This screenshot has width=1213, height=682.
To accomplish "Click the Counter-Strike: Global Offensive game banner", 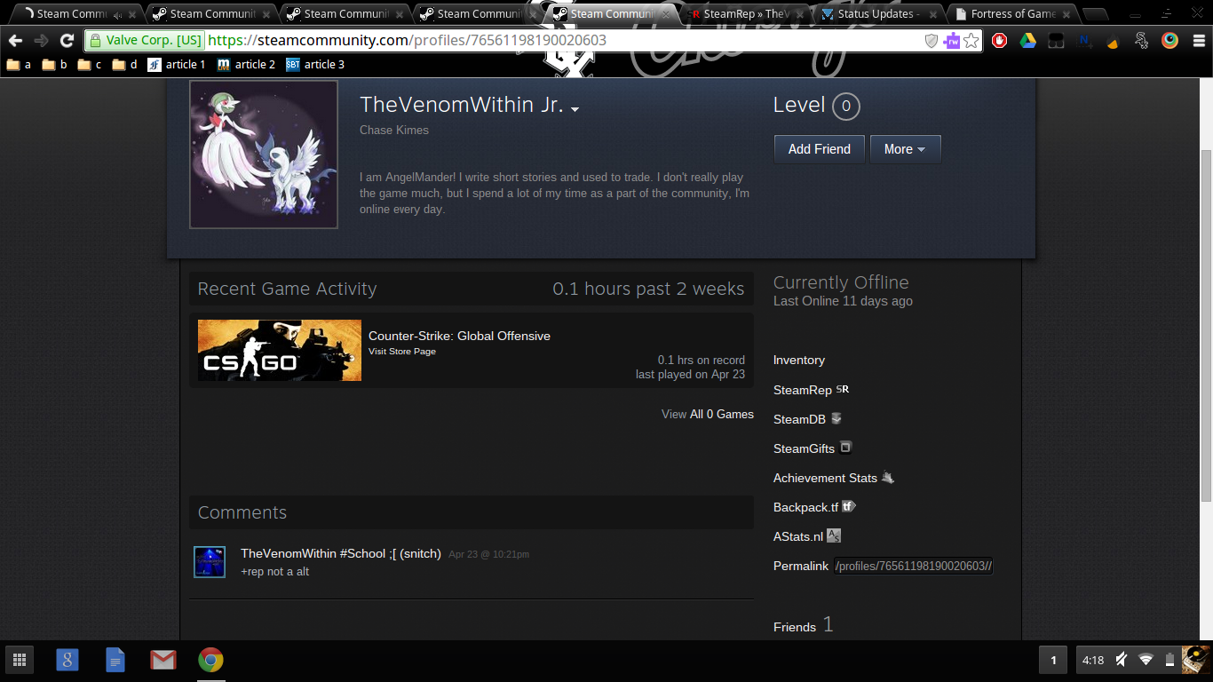I will tap(280, 350).
